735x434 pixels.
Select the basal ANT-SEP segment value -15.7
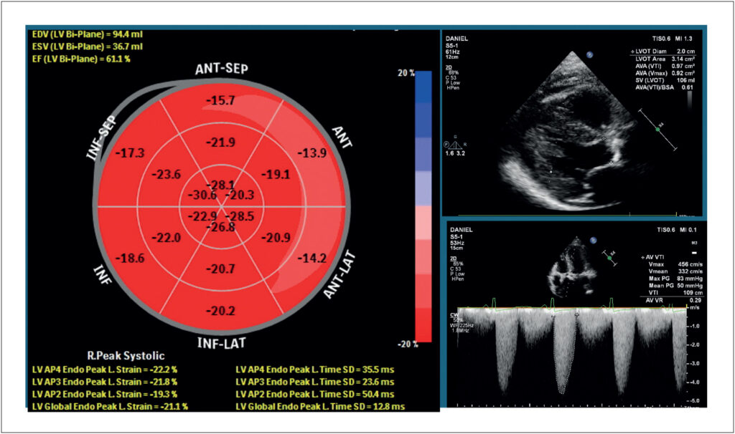220,100
